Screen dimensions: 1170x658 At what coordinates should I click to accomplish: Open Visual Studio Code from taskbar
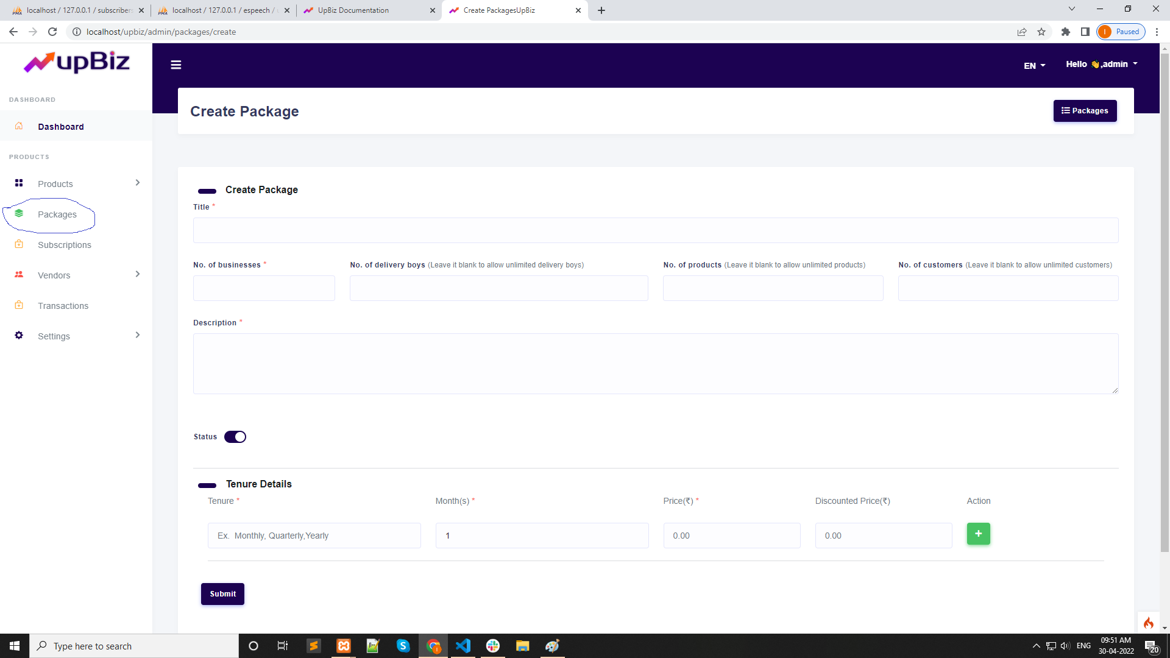[463, 646]
